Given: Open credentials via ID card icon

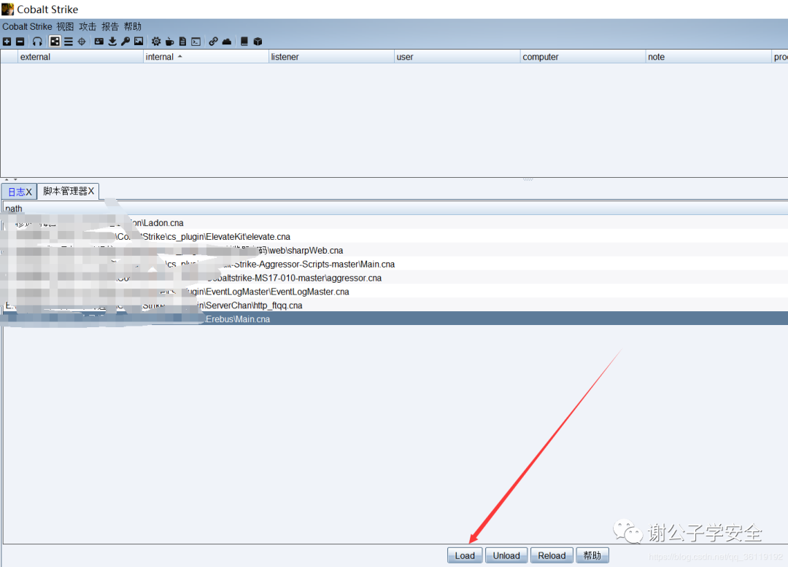Looking at the screenshot, I should 99,42.
